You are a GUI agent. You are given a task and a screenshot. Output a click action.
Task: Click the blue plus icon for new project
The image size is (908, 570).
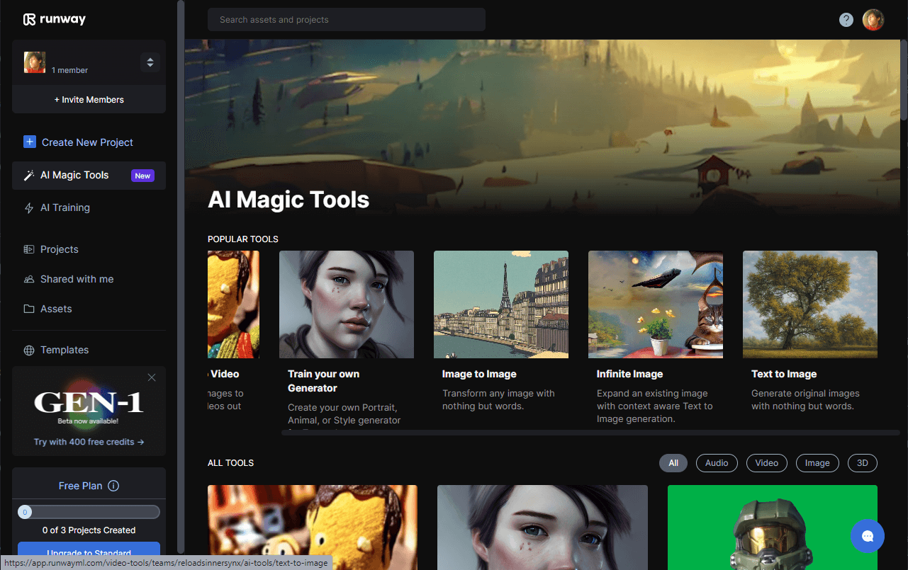[x=30, y=142]
